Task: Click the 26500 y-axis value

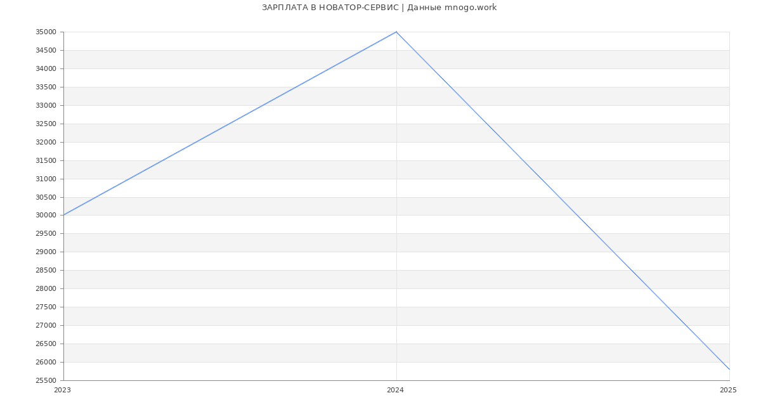Action: (46, 344)
